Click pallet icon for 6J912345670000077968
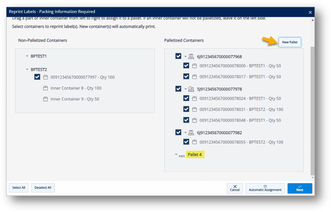This screenshot has width=331, height=212. 191,56
